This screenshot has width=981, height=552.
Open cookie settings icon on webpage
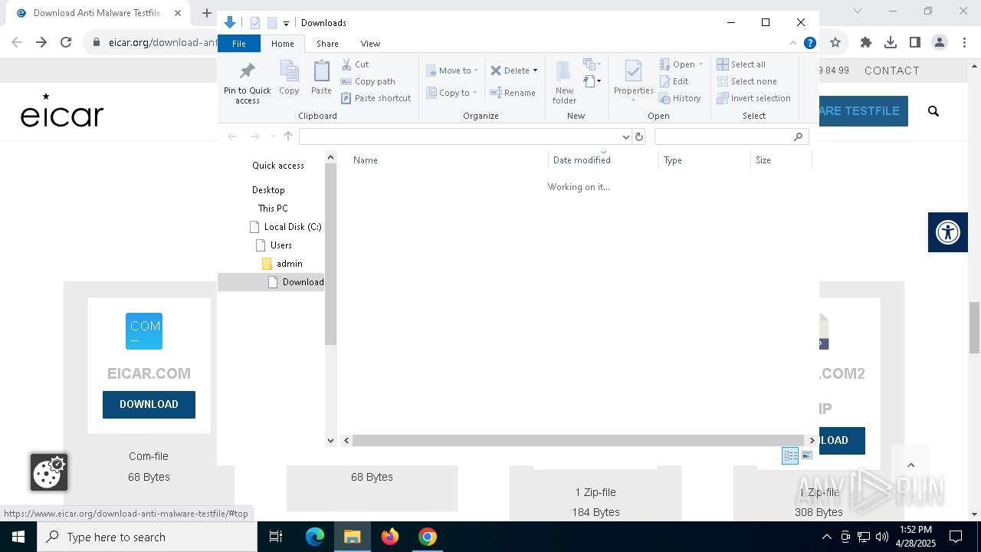point(49,472)
